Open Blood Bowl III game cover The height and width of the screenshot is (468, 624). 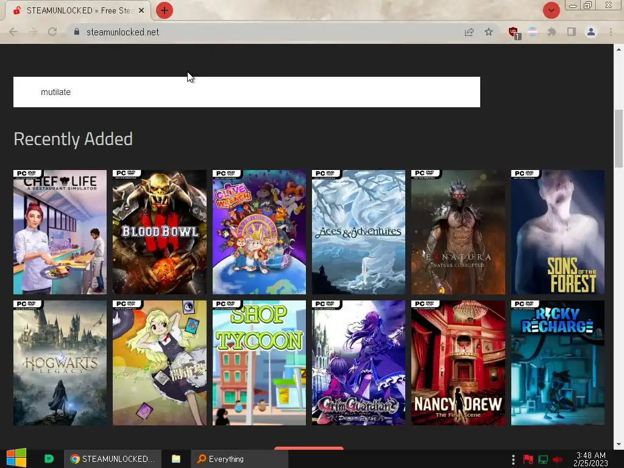click(x=160, y=232)
